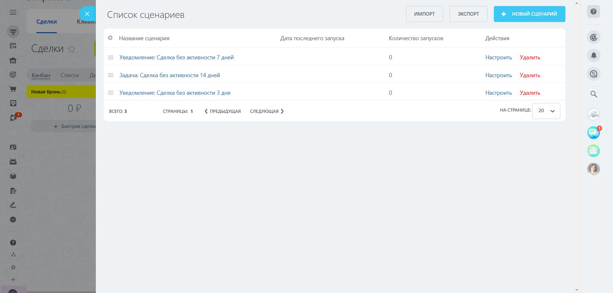Click the user avatar photo

593,169
